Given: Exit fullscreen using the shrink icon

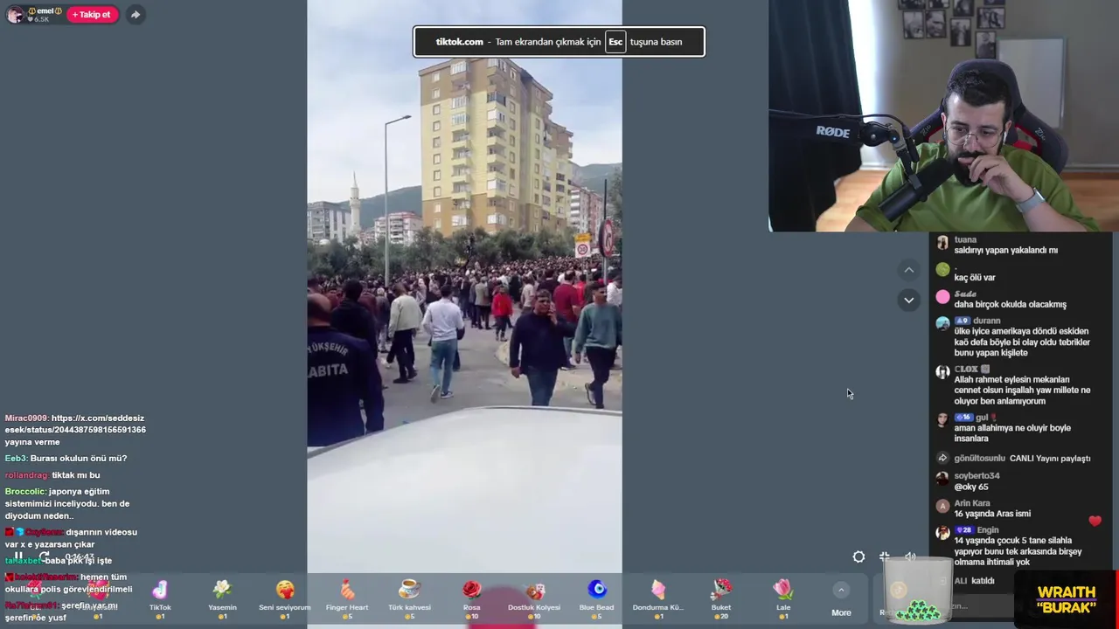Looking at the screenshot, I should tap(885, 557).
